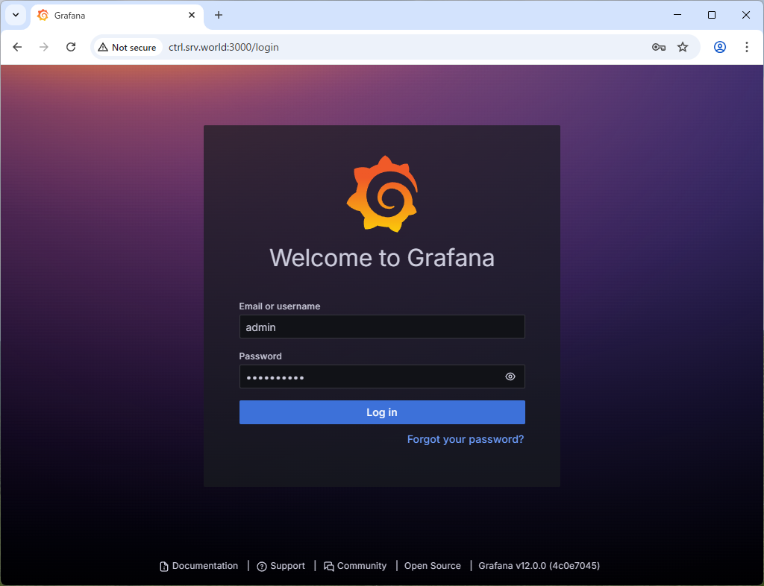Image resolution: width=764 pixels, height=586 pixels.
Task: Open the Chrome three-dot menu
Action: point(746,47)
